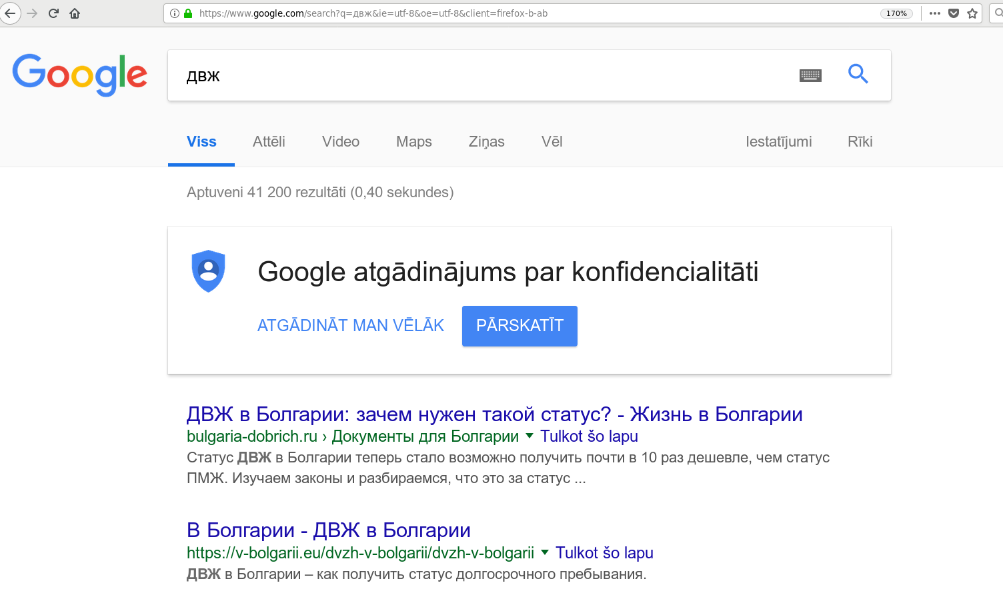
Task: Expand dropdown arrow next to v-bolgarii.eu URL
Action: tap(545, 552)
